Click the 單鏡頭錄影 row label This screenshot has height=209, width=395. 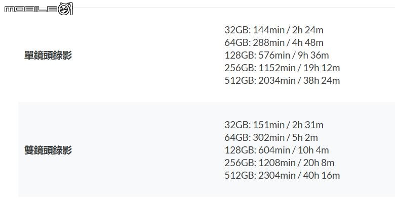48,55
